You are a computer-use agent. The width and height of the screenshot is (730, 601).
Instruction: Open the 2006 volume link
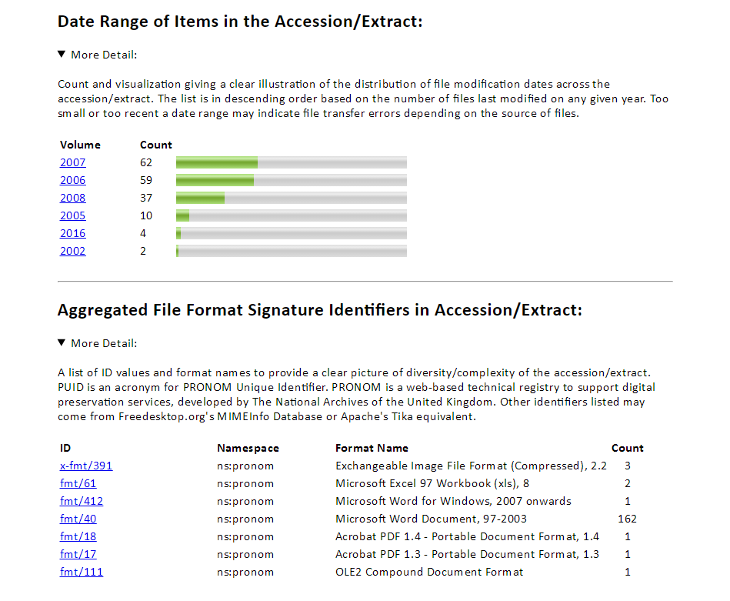[x=72, y=180]
